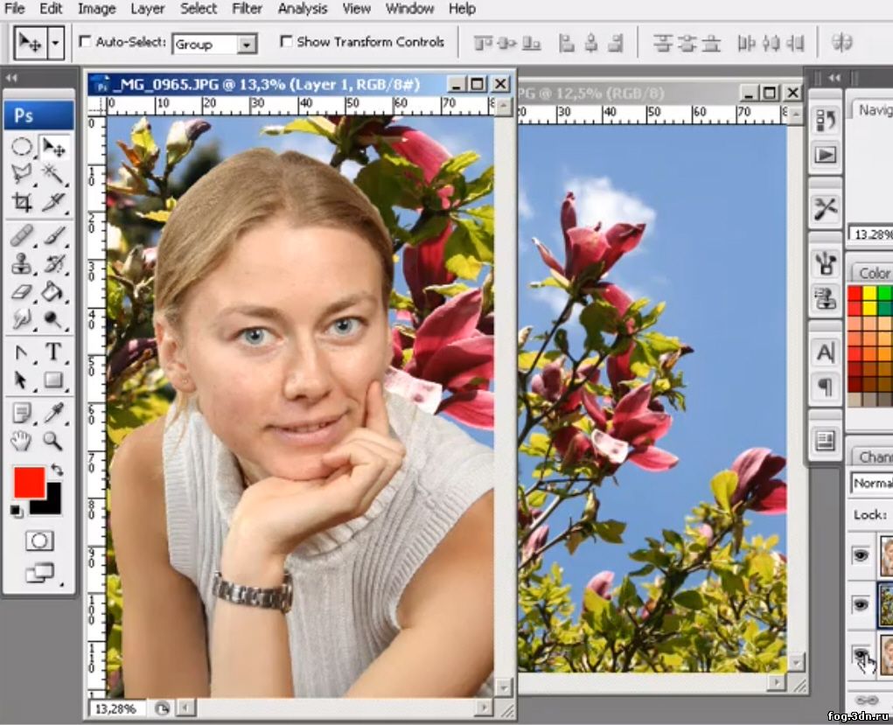Swap foreground and background colors
This screenshot has width=893, height=725.
56,470
